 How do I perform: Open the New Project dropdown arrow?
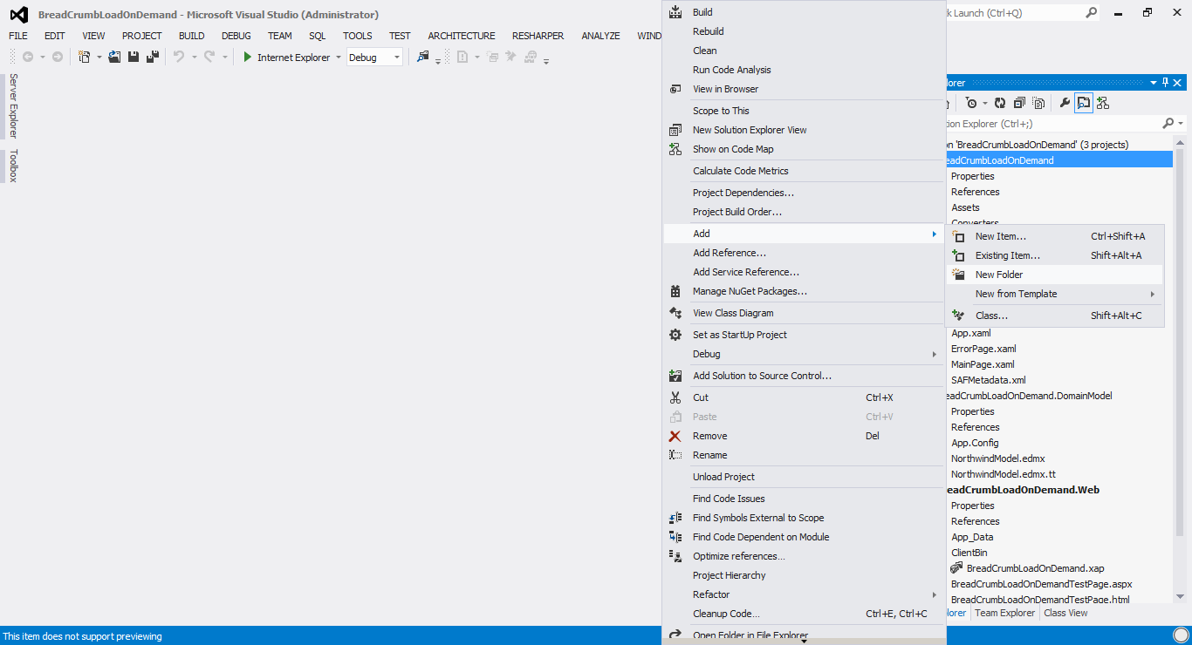99,58
